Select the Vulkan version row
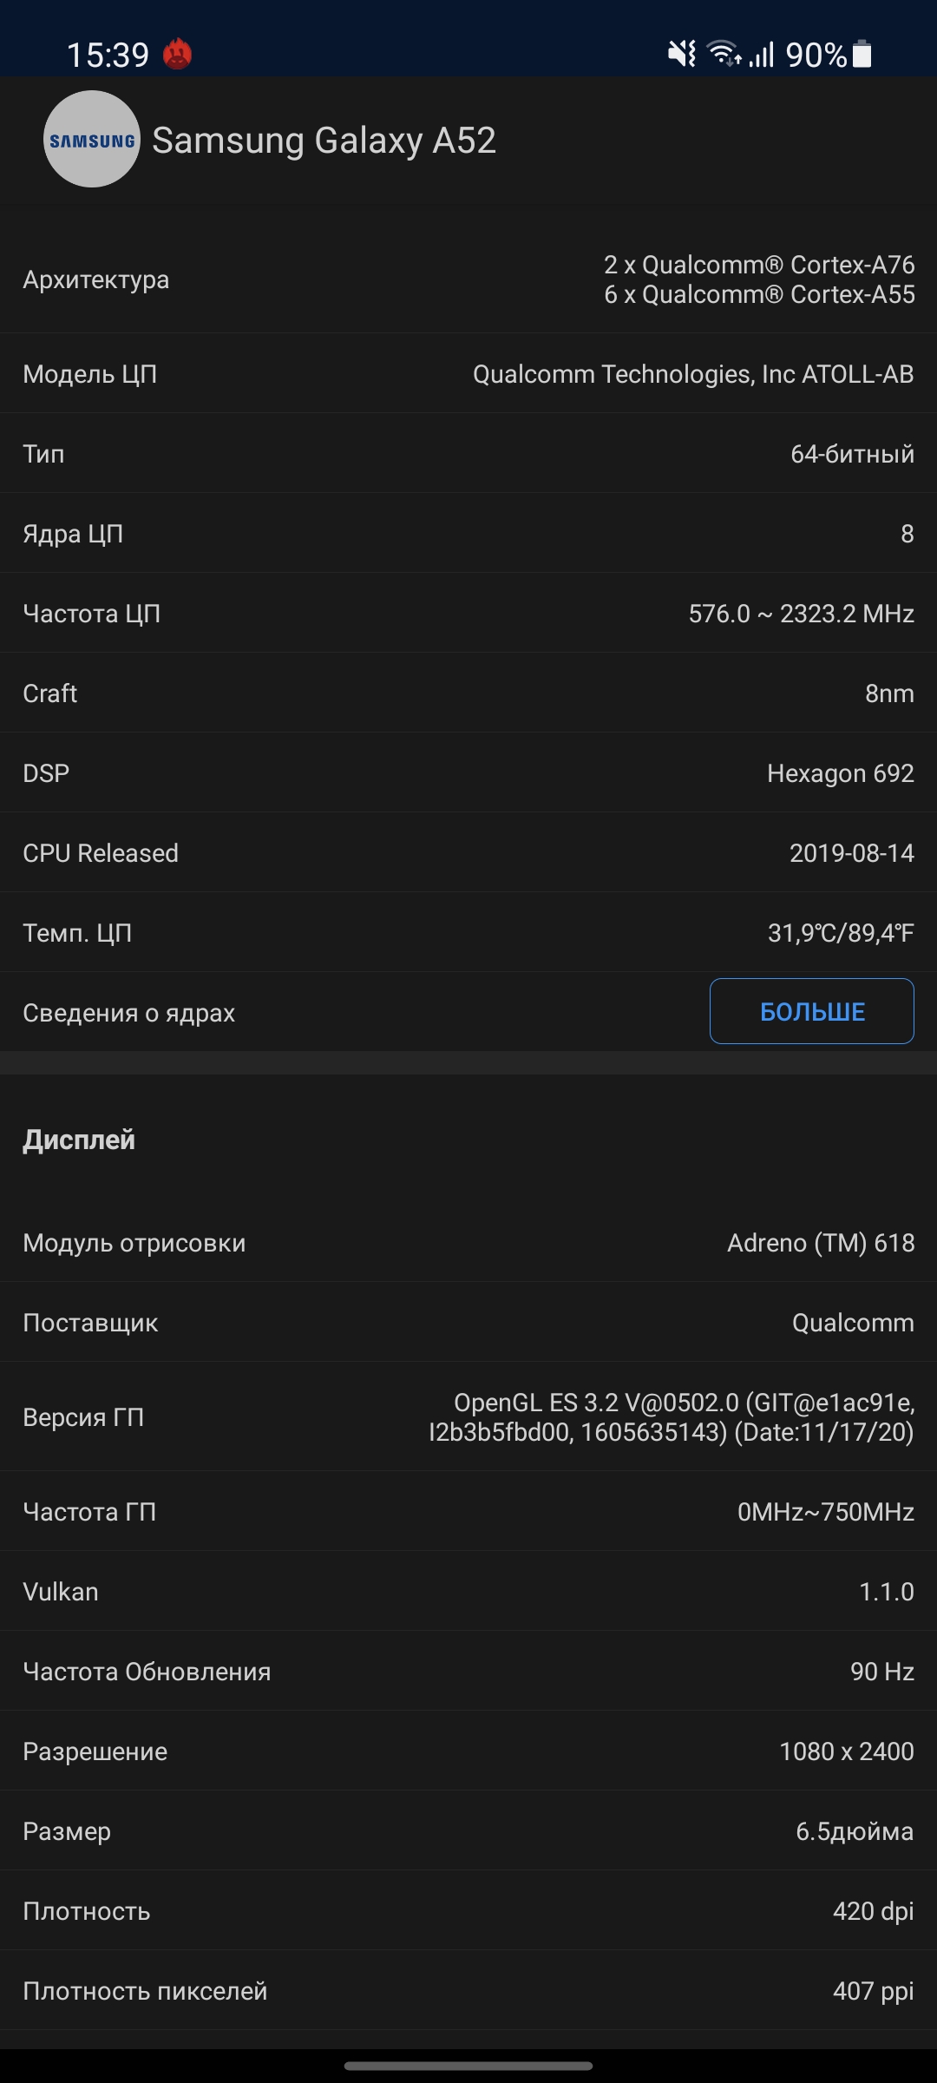937x2083 pixels. point(468,1592)
